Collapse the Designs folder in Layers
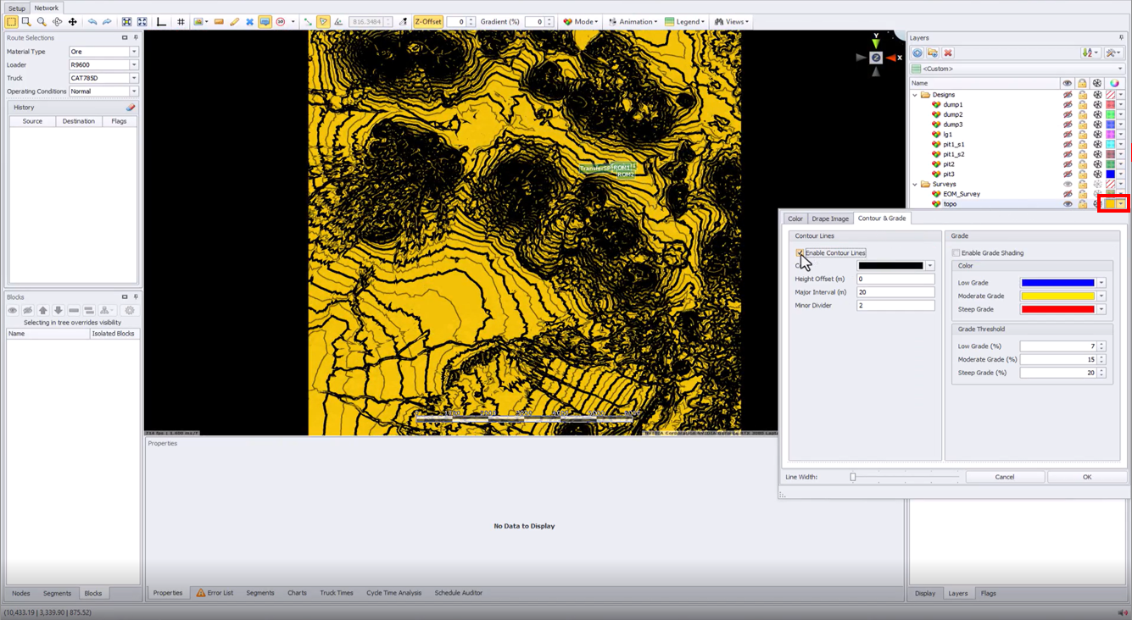 click(915, 95)
